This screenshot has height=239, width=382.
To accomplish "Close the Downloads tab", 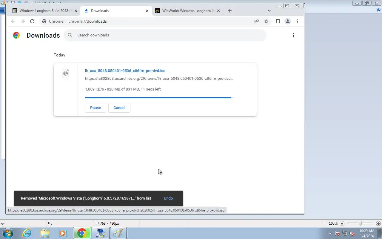I will (147, 11).
